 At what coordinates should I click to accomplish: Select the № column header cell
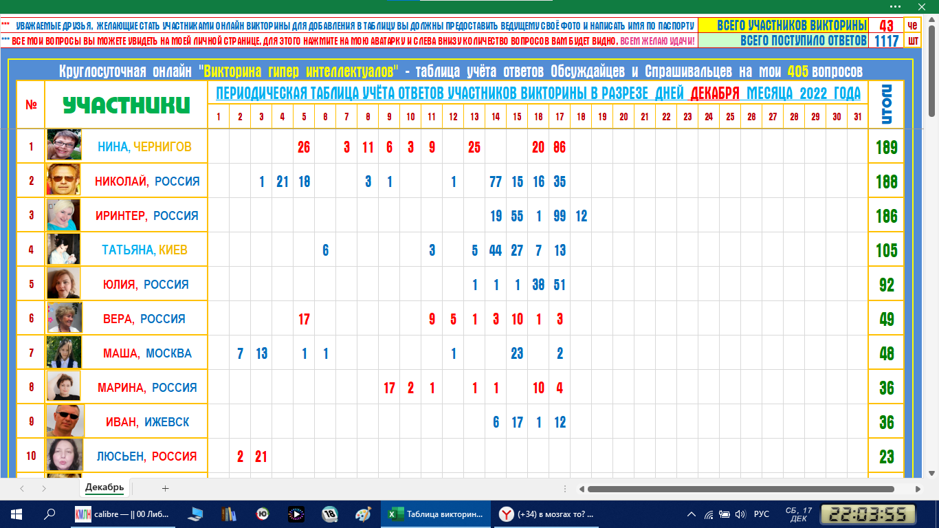click(31, 104)
